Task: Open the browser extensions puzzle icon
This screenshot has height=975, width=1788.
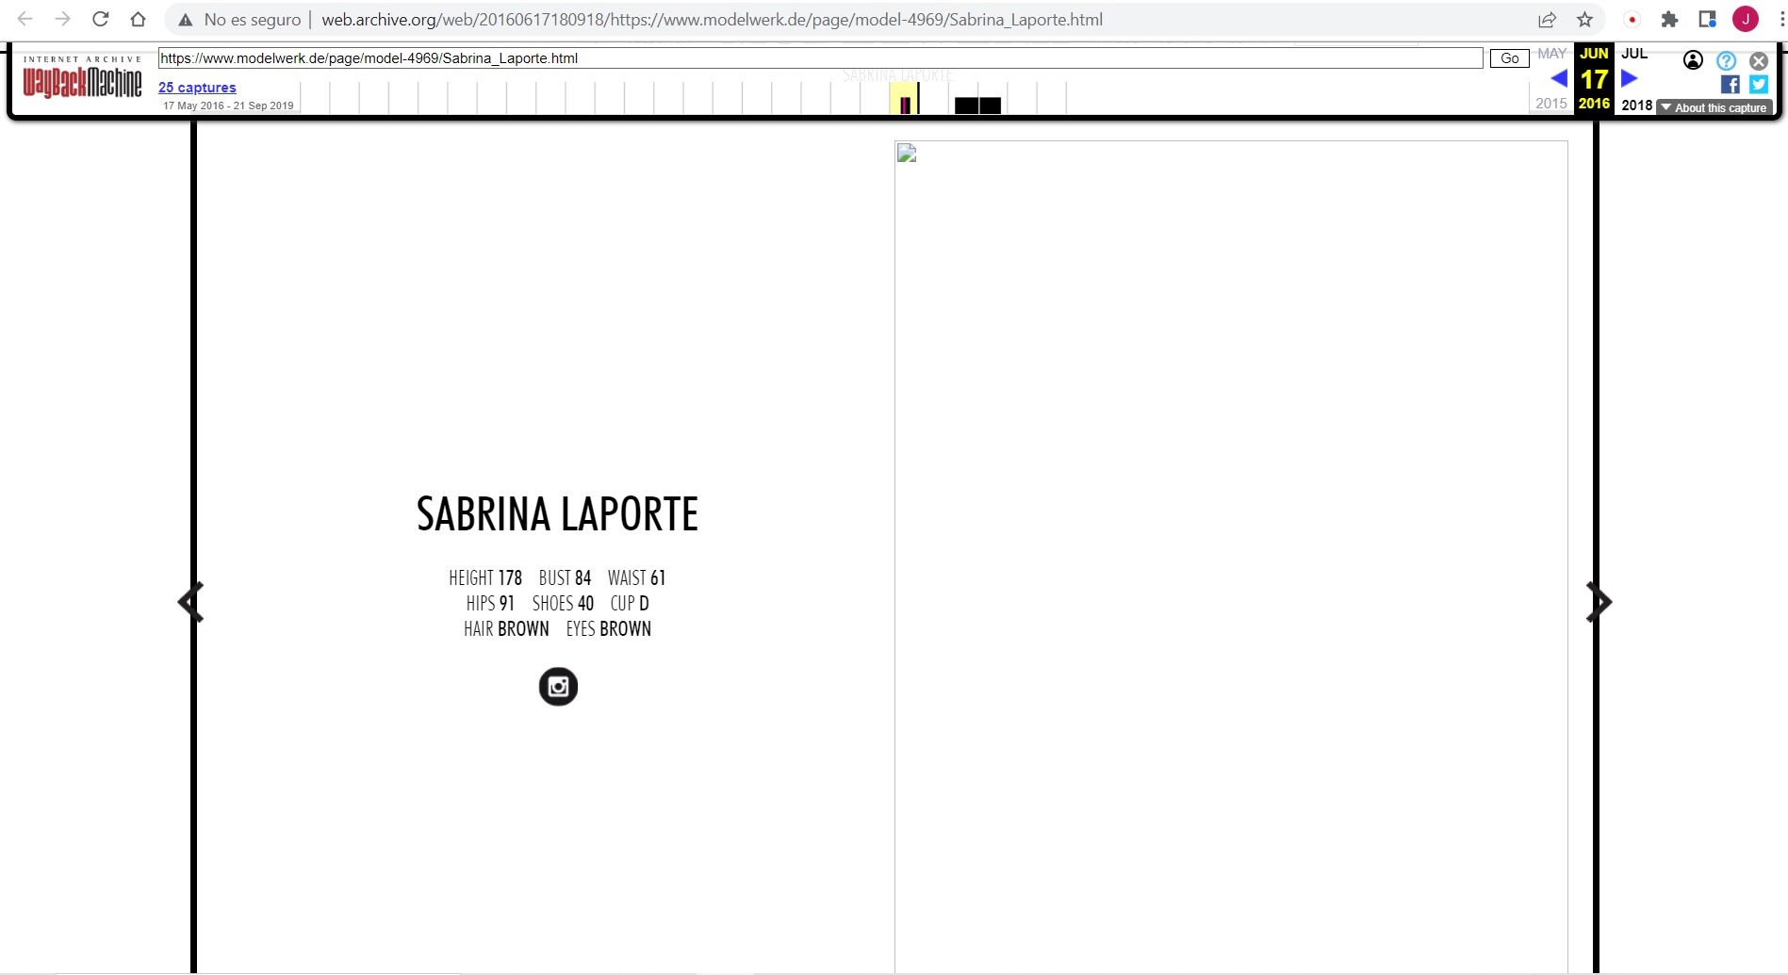Action: pyautogui.click(x=1669, y=19)
